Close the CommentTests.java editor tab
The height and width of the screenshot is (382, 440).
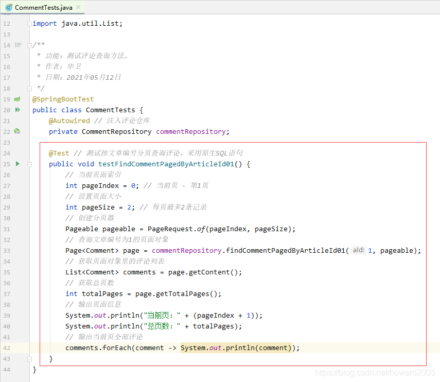click(x=78, y=7)
